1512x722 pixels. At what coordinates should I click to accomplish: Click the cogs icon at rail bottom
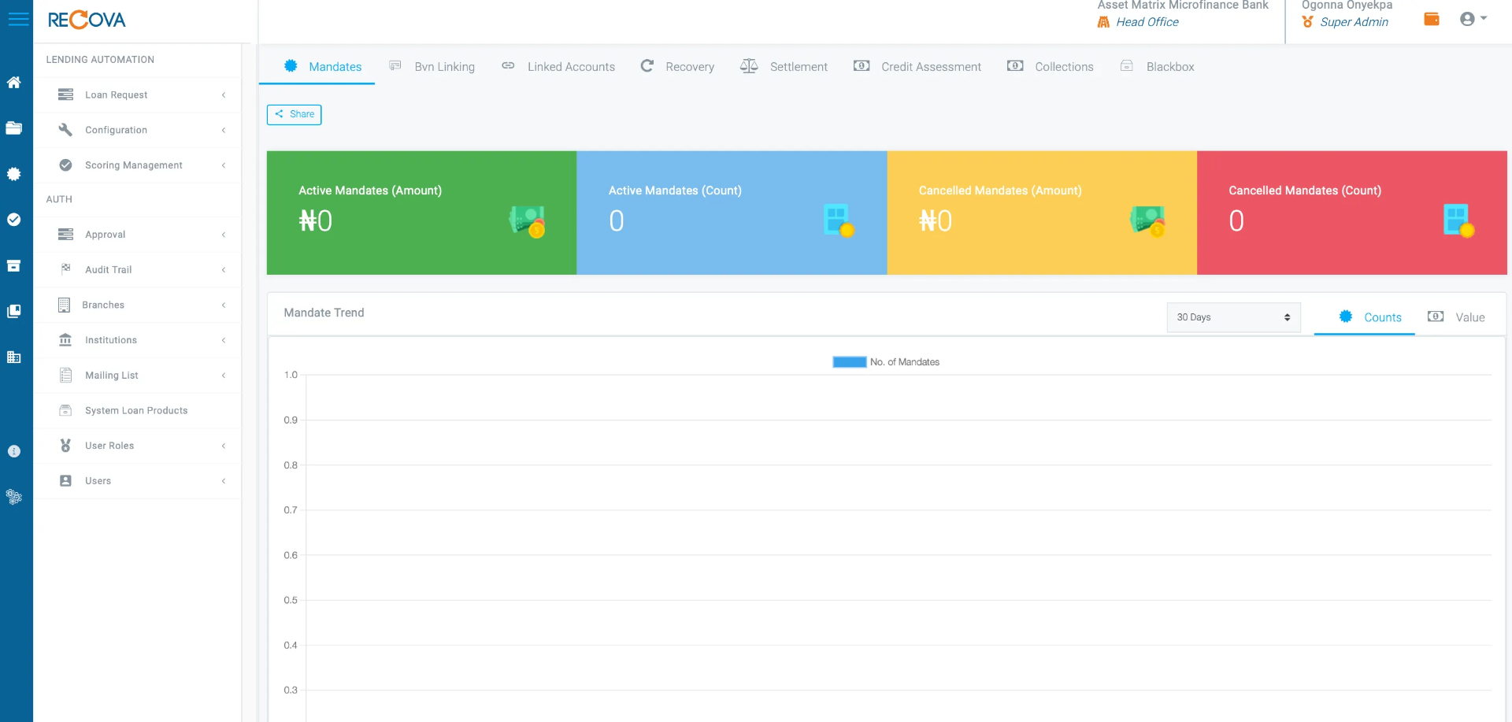(14, 497)
